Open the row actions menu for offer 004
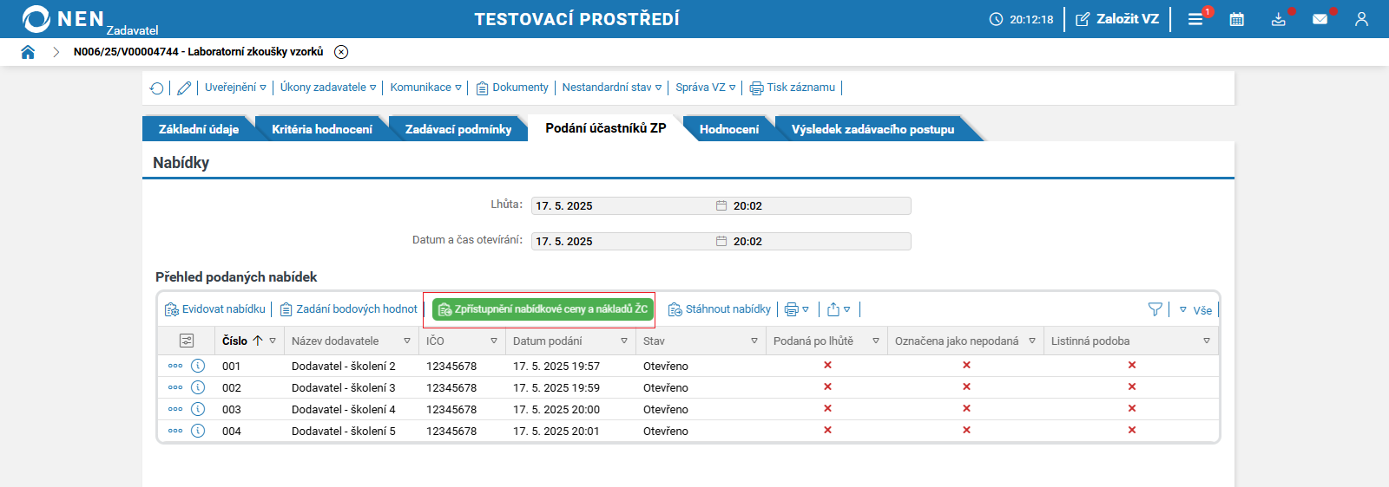This screenshot has height=487, width=1389. [175, 431]
